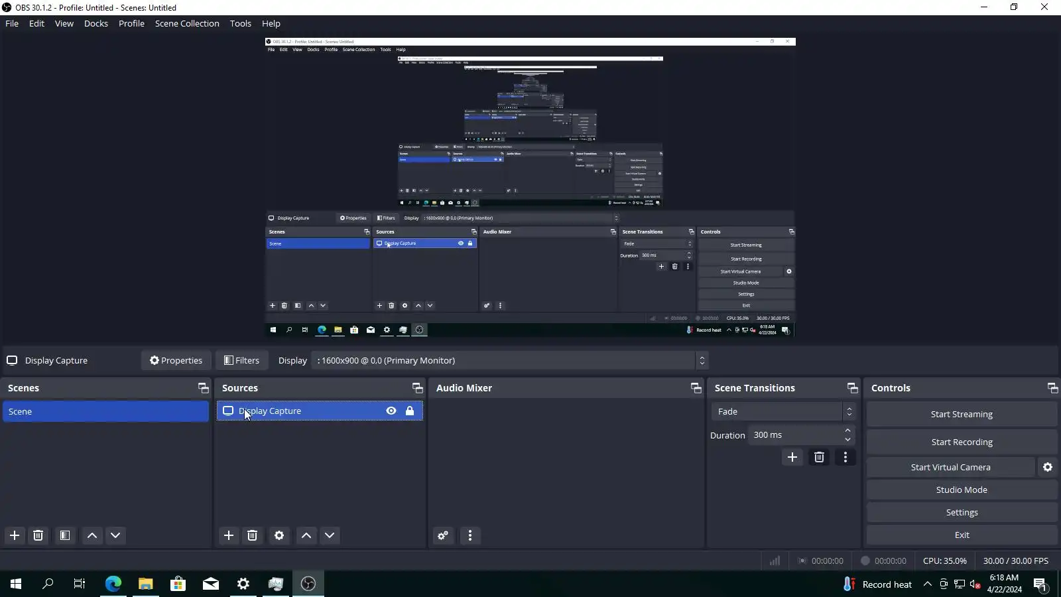Float the Sources dock
The height and width of the screenshot is (597, 1061).
pyautogui.click(x=417, y=388)
